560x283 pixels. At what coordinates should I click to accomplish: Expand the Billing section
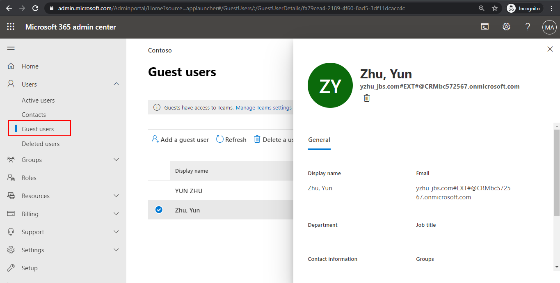116,214
